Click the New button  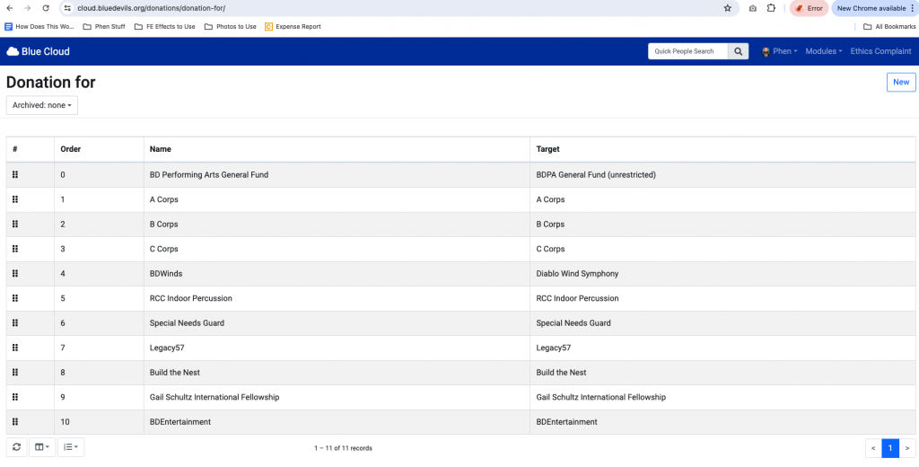tap(901, 82)
